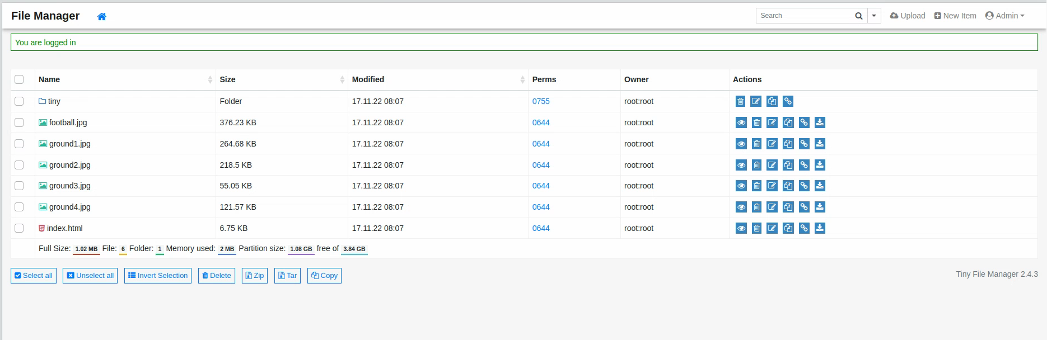Rename ground2.jpg using the edit icon
Screen dimensions: 1047x340
tap(772, 165)
